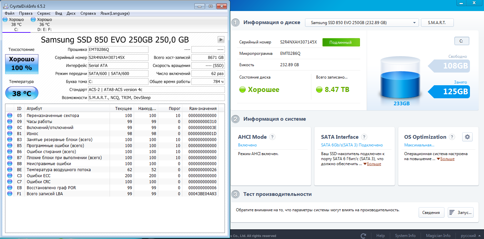
Task: Select the D: E: F: disk tab
Action: (44, 24)
